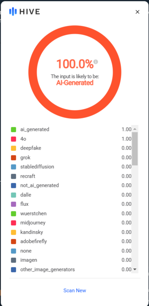
Task: Click the yellow deepfake color swatch
Action: (x=14, y=148)
